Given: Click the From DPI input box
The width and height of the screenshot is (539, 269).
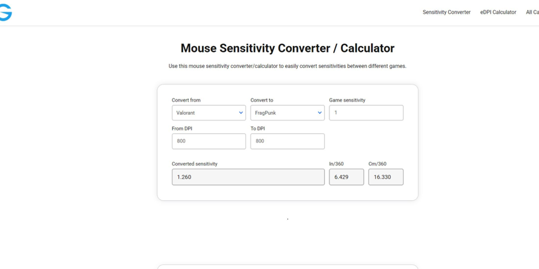Looking at the screenshot, I should point(209,141).
